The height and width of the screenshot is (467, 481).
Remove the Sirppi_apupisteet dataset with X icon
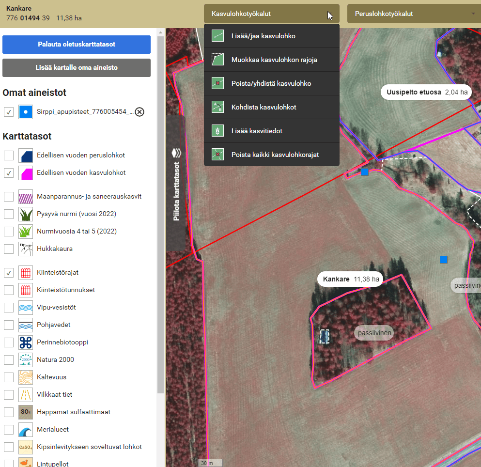coord(140,112)
